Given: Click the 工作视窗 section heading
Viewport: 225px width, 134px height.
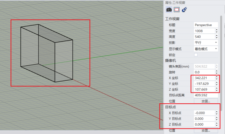Looking at the screenshot, I should click(x=172, y=19).
